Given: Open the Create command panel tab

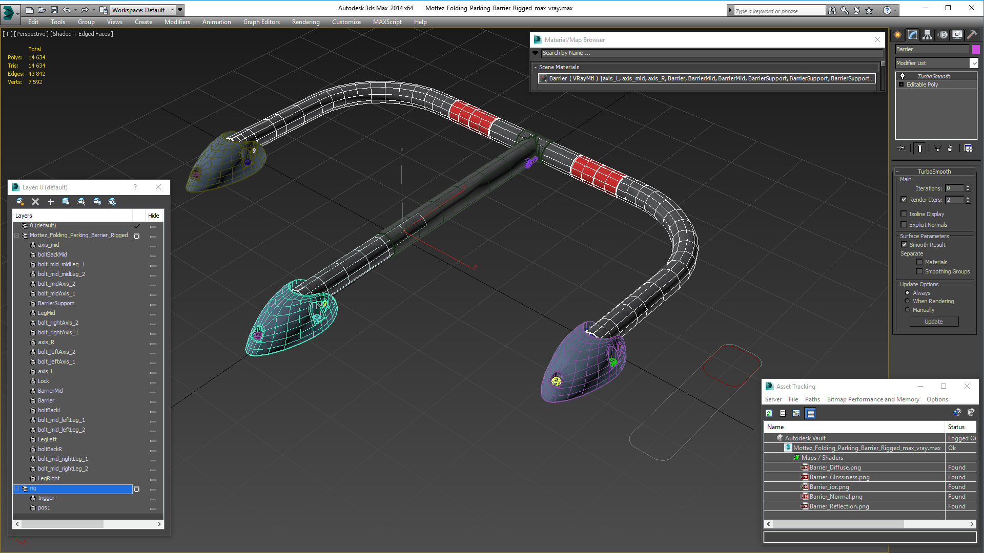Looking at the screenshot, I should [x=898, y=35].
